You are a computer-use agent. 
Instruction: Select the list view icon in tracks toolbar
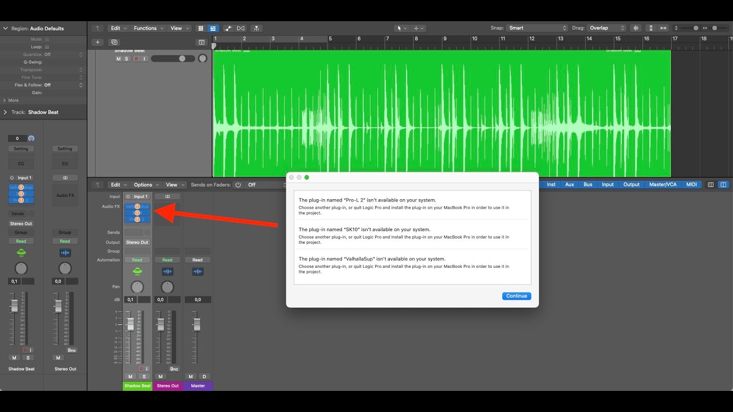(213, 28)
